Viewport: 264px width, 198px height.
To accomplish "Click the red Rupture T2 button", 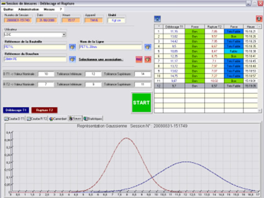I will pos(45,110).
